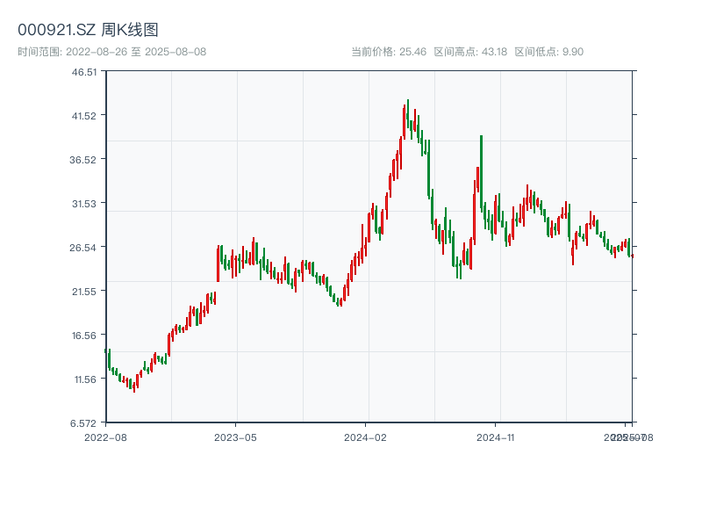Screen dimensions: 702x527
Task: Click the y-axis value 26.54
Action: pos(82,248)
